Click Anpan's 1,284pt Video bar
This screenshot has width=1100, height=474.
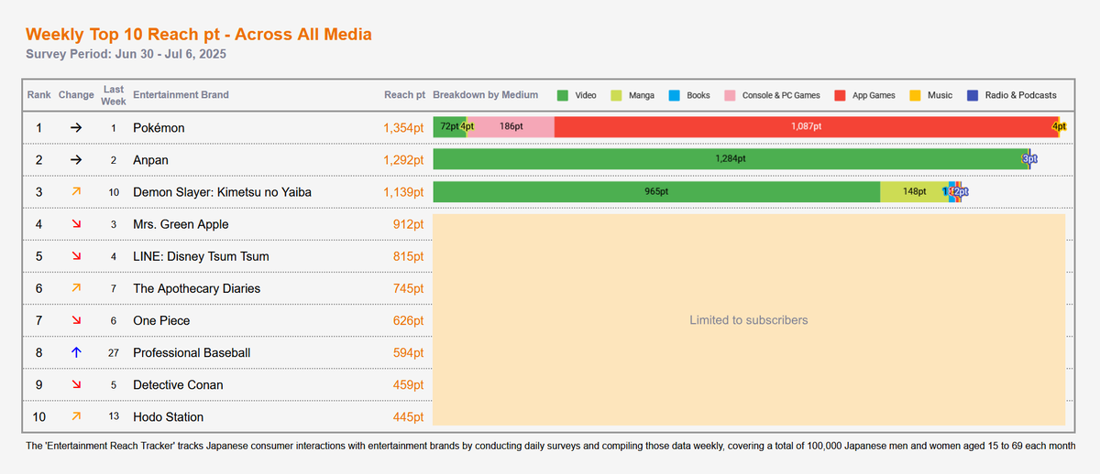click(731, 159)
